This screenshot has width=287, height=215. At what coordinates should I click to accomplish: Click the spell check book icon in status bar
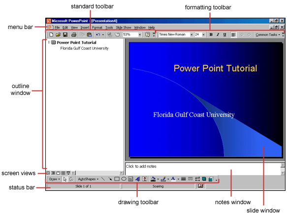(201, 186)
